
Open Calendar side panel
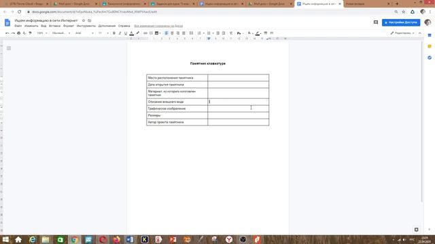(430, 35)
